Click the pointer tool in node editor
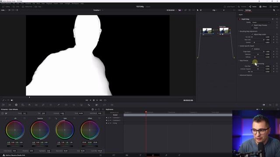This screenshot has width=280, height=157. 197,10
